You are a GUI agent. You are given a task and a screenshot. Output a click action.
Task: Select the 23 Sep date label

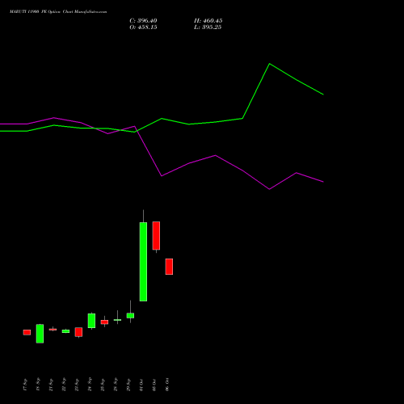click(77, 385)
